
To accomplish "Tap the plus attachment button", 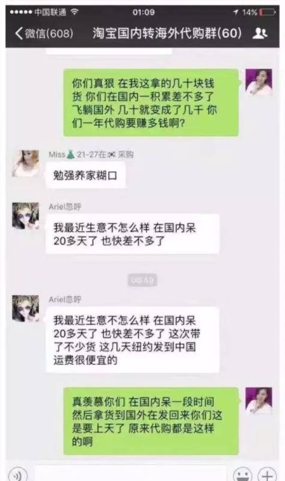I will (267, 474).
